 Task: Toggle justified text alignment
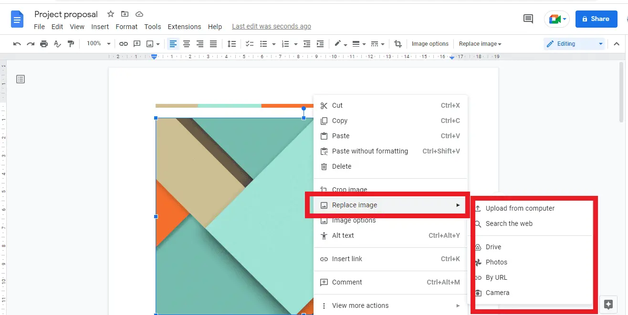pos(213,43)
